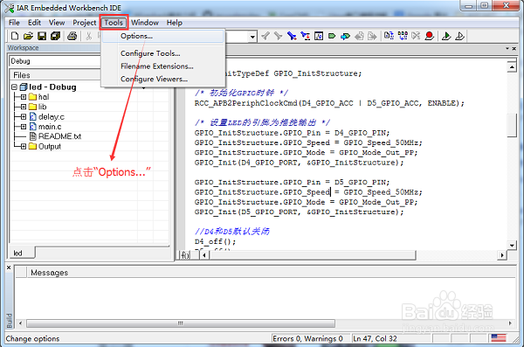Expand the Output folder
Image resolution: width=524 pixels, height=347 pixels.
click(23, 146)
